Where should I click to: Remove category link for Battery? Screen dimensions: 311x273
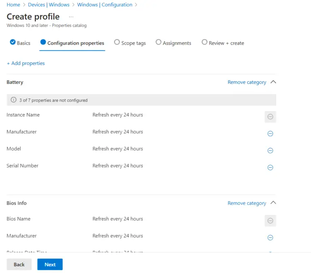pos(247,82)
